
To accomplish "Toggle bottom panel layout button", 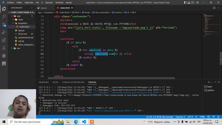I will pyautogui.click(x=189, y=2).
